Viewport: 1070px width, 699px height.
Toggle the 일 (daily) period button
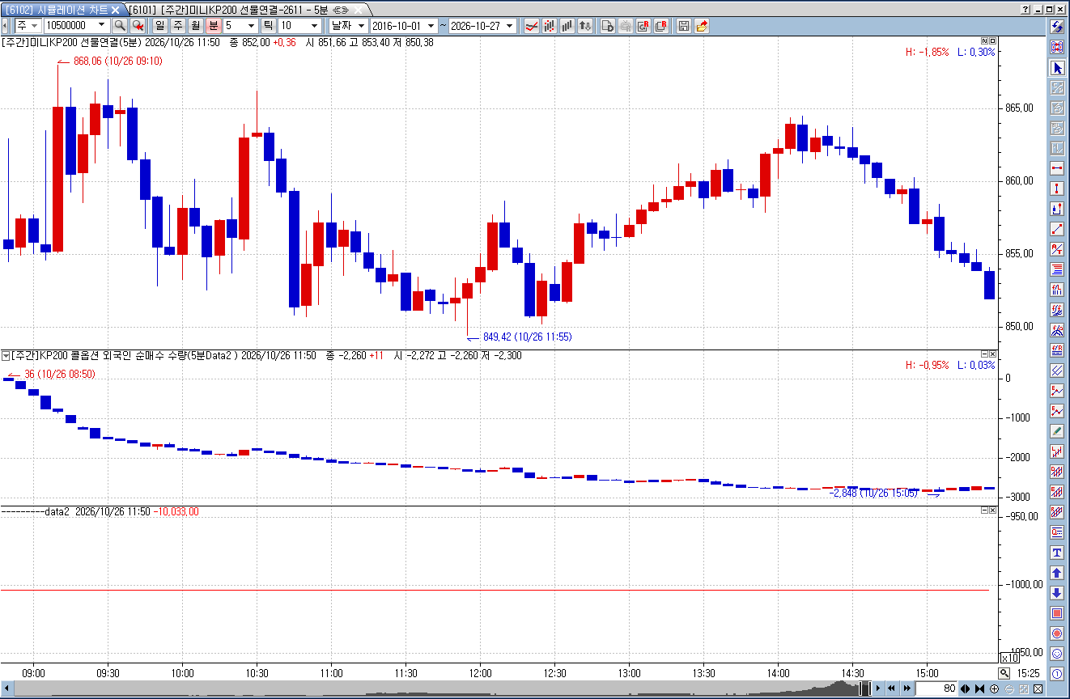(160, 26)
